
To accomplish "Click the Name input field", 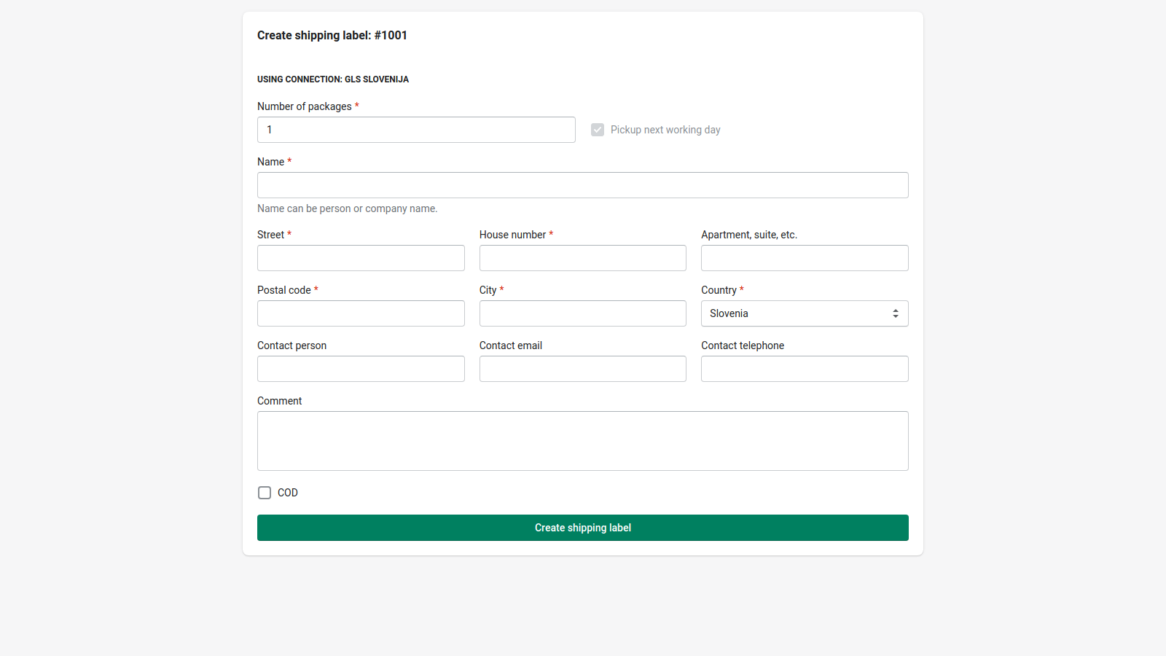I will (582, 185).
